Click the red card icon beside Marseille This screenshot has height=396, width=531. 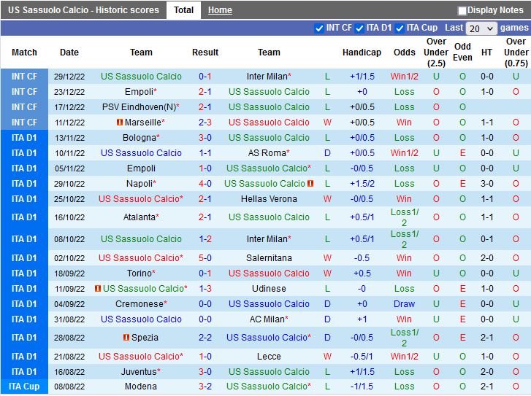(120, 123)
